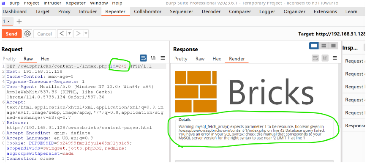Click the GET request line

click(x=79, y=66)
